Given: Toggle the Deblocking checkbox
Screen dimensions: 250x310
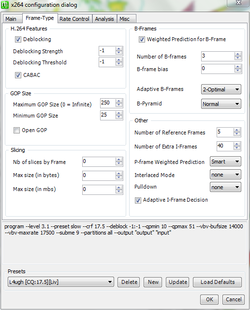Looking at the screenshot, I should click(x=18, y=39).
